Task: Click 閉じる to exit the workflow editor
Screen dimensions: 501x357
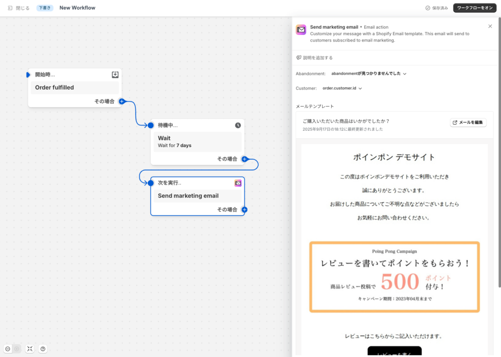Action: point(19,8)
